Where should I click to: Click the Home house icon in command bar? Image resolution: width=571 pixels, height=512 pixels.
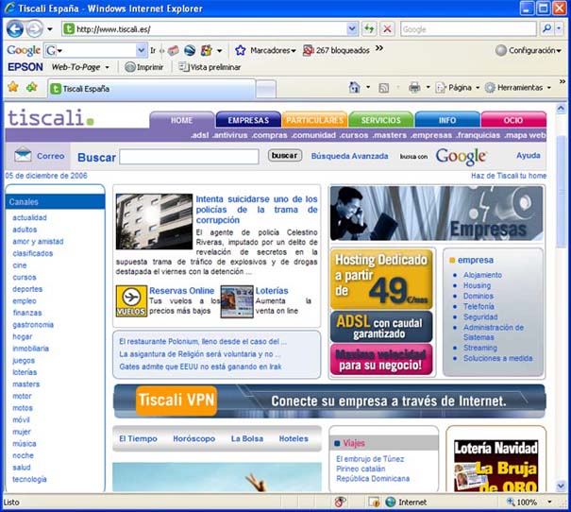pyautogui.click(x=354, y=88)
